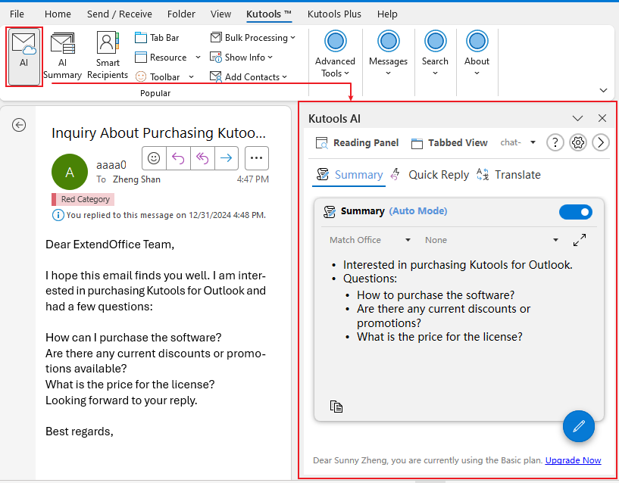Click the Kutools AI settings gear
The image size is (619, 483).
(x=578, y=142)
